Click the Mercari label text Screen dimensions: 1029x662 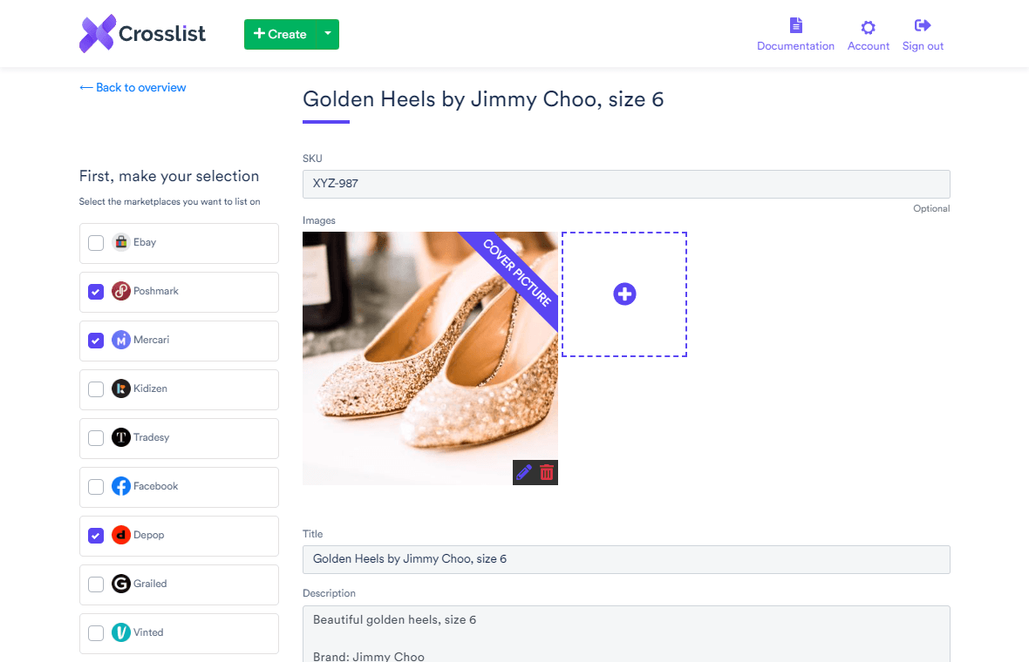point(151,340)
